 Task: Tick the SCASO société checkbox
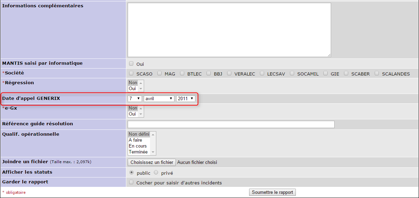(x=131, y=73)
